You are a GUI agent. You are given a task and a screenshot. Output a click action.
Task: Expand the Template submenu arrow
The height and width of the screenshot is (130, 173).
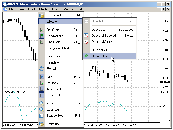81,62
